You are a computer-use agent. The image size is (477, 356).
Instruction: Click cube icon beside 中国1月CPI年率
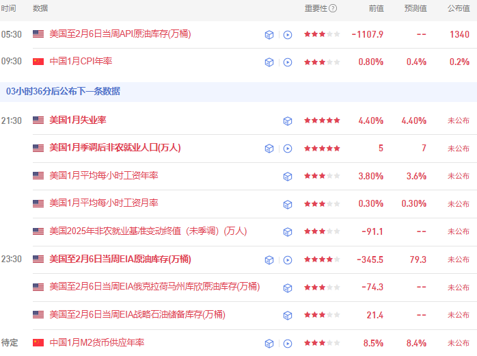click(269, 62)
